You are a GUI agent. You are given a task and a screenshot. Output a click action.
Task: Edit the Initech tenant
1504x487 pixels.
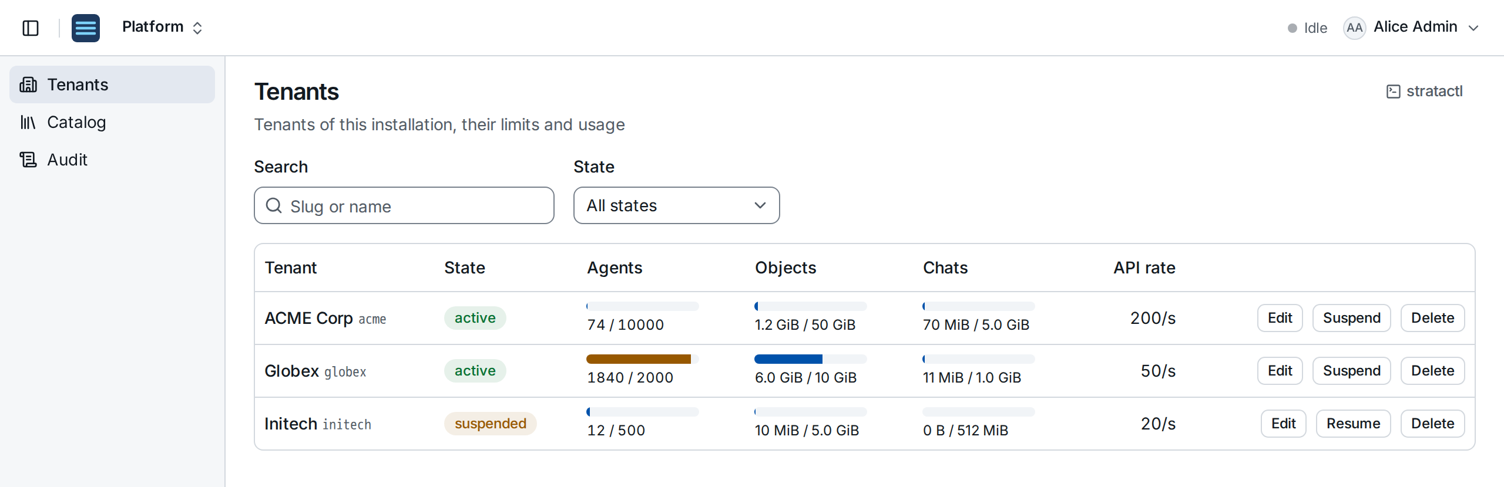click(1283, 424)
